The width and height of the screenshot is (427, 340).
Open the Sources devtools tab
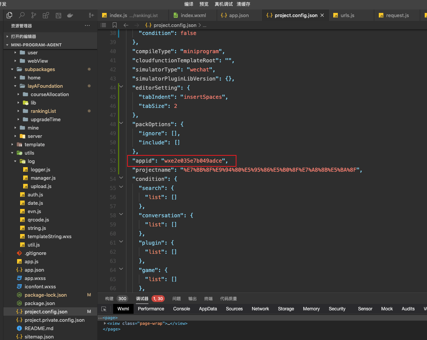tap(234, 308)
